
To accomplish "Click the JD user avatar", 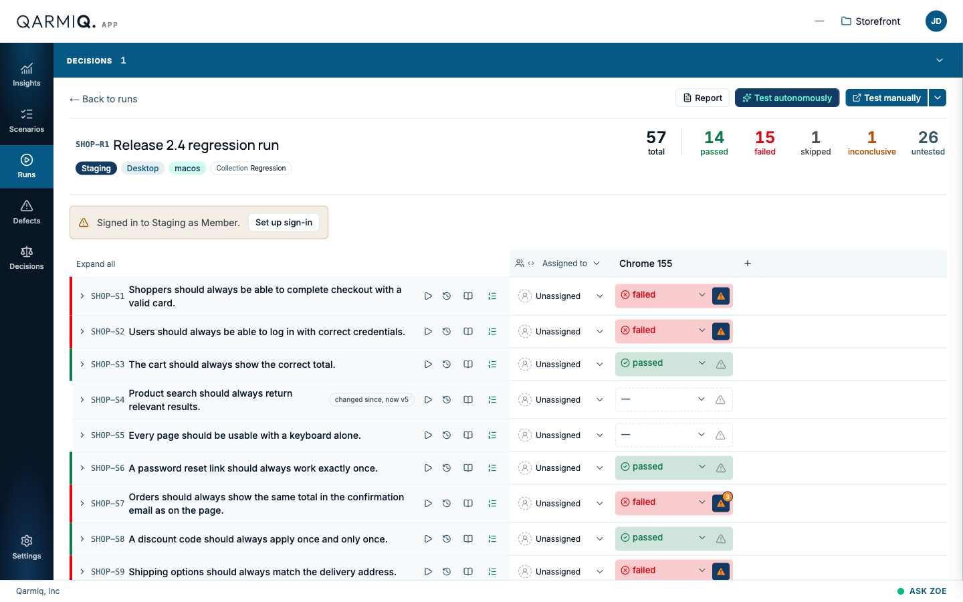I will click(936, 21).
